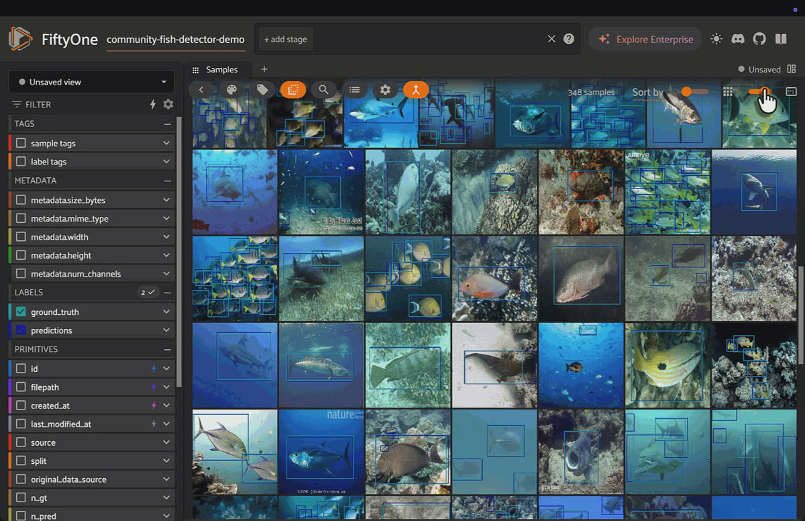The height and width of the screenshot is (521, 805).
Task: Click the lightning icon in the FILTER header
Action: (153, 104)
